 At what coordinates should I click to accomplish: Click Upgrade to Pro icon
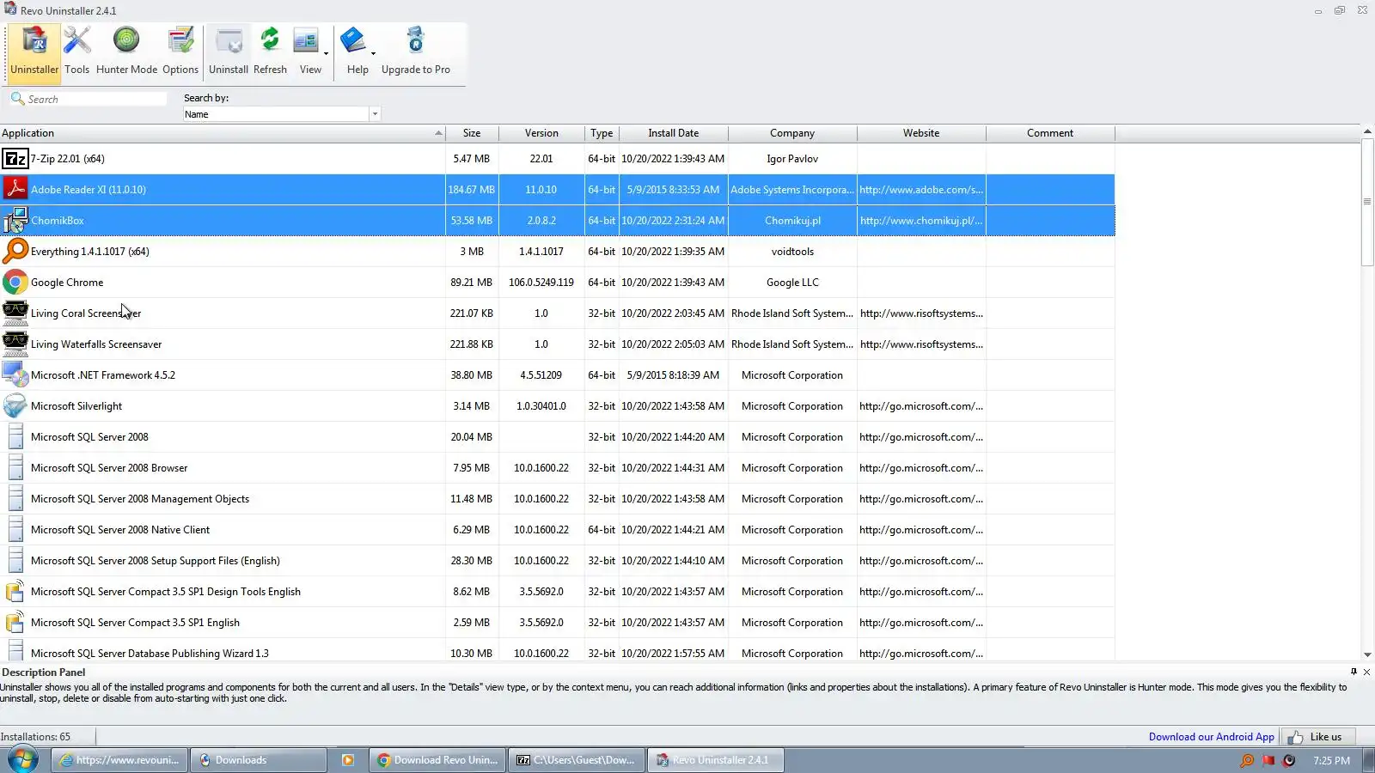click(x=416, y=52)
